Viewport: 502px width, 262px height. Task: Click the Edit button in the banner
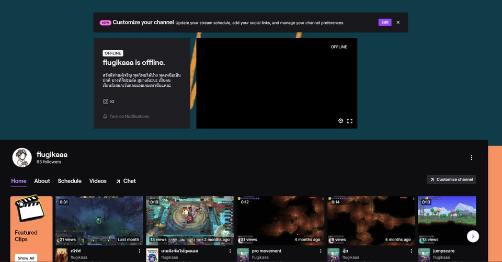[385, 22]
